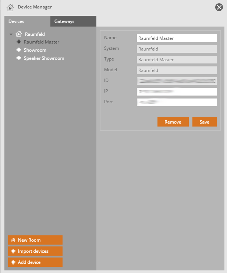Click the Showroom device chip icon
The width and height of the screenshot is (227, 273).
(x=19, y=50)
